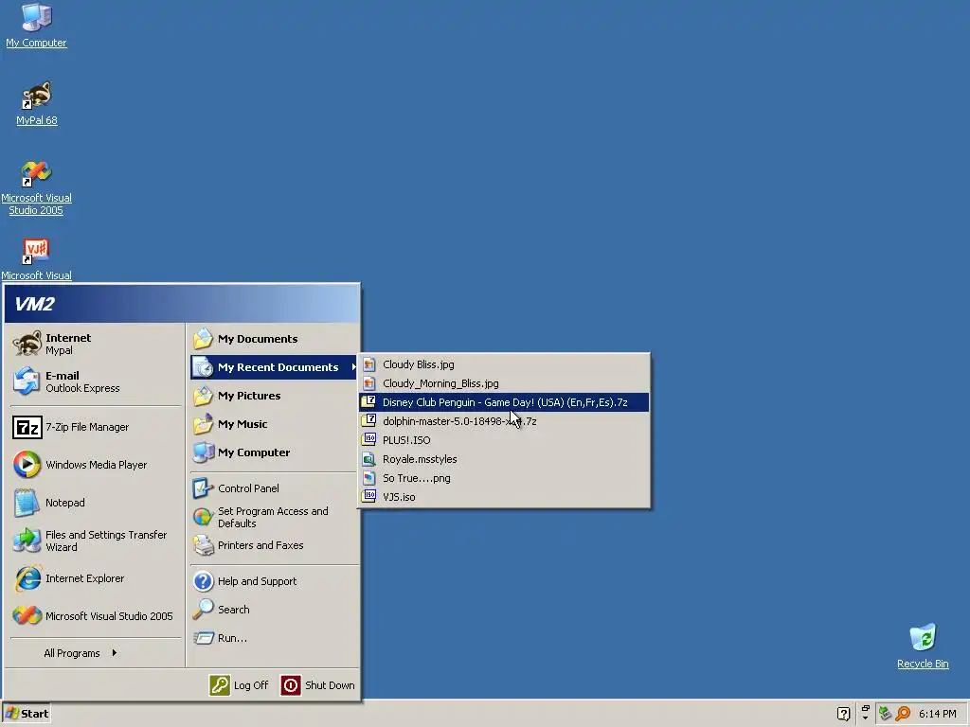
Task: Click the magnifier tray icon
Action: click(903, 714)
